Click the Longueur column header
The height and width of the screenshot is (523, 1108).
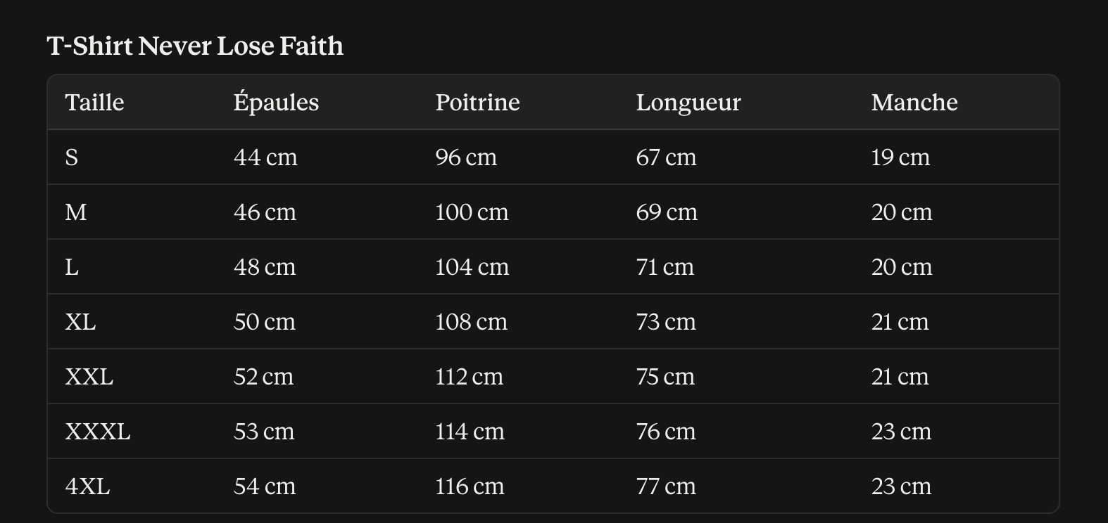coord(688,103)
